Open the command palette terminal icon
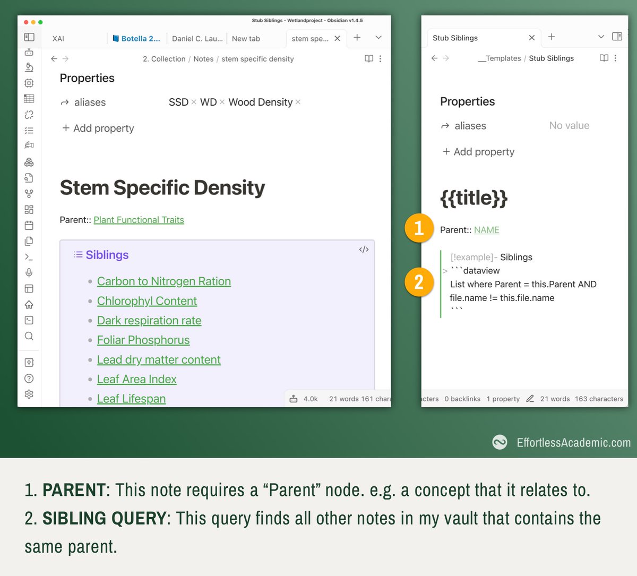Screen dimensions: 637x576 coord(29,257)
